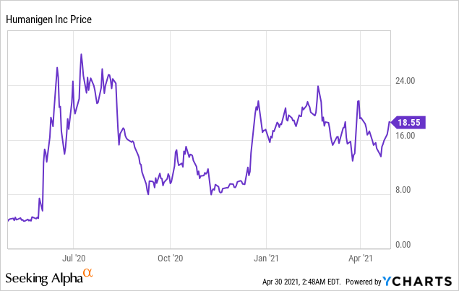Image resolution: width=459 pixels, height=291 pixels.
Task: Select the Jul '20 axis marker
Action: [x=74, y=257]
